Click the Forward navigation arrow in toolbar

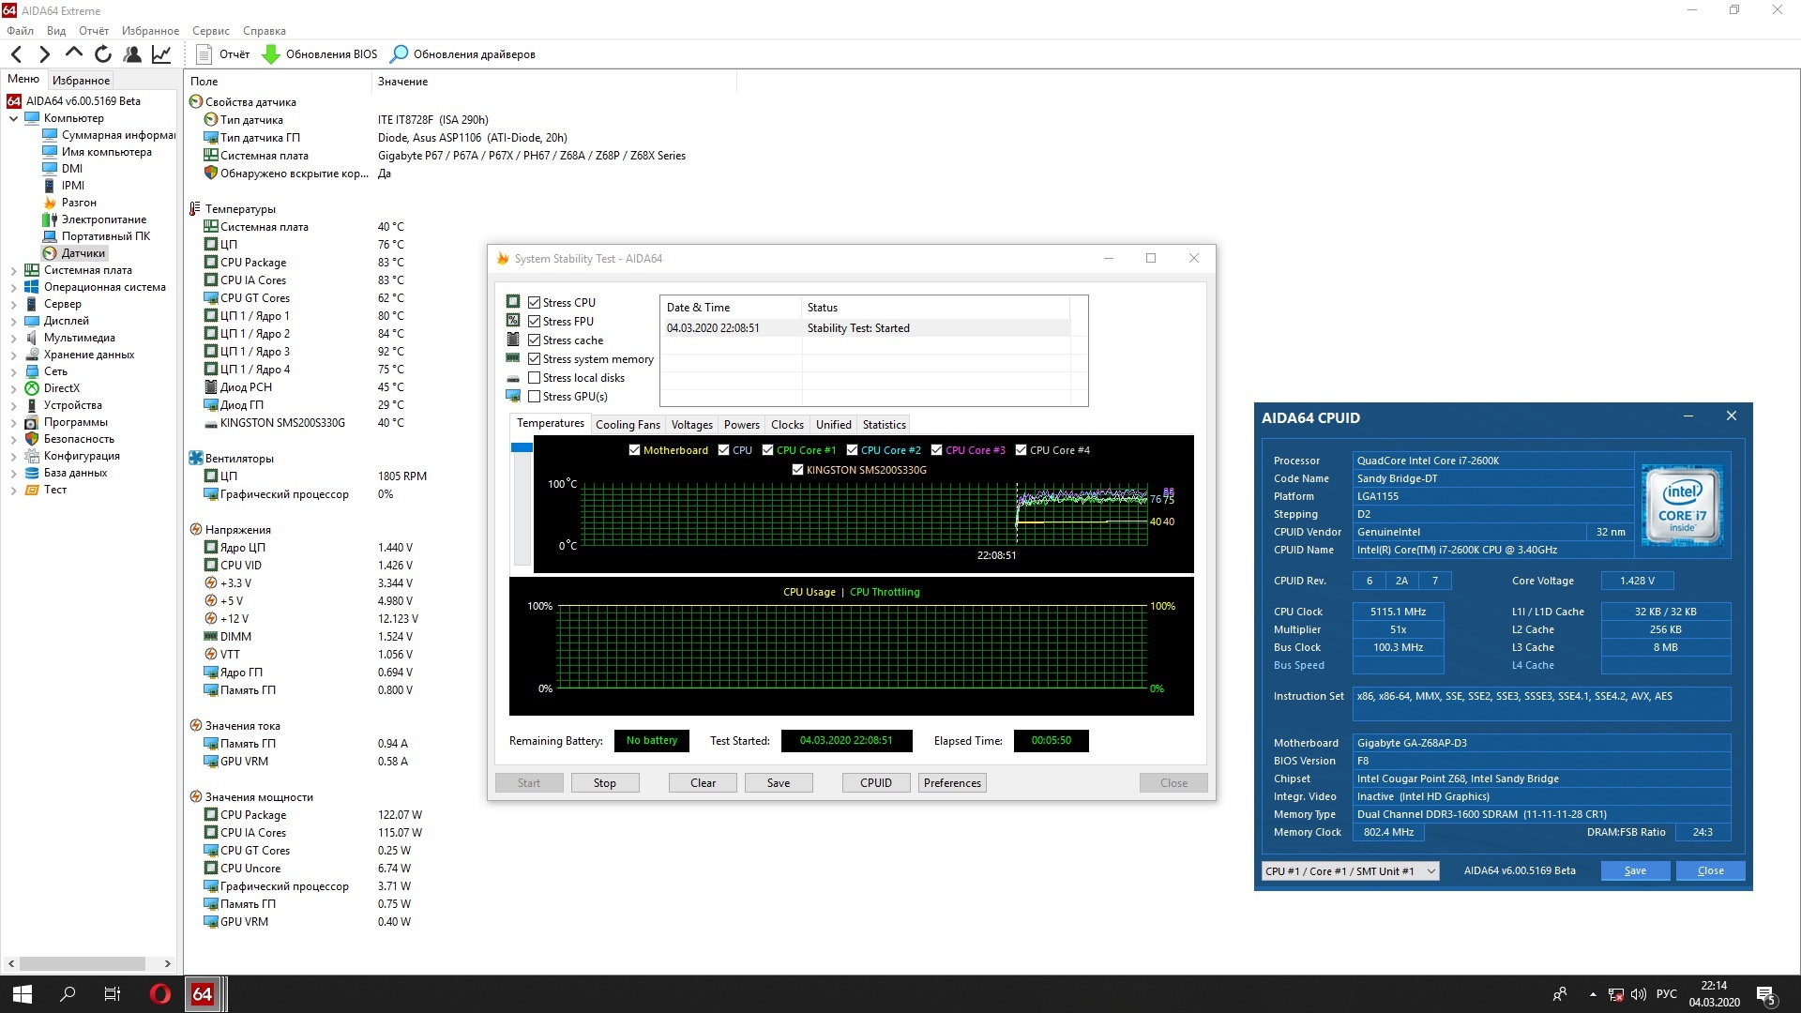(44, 54)
